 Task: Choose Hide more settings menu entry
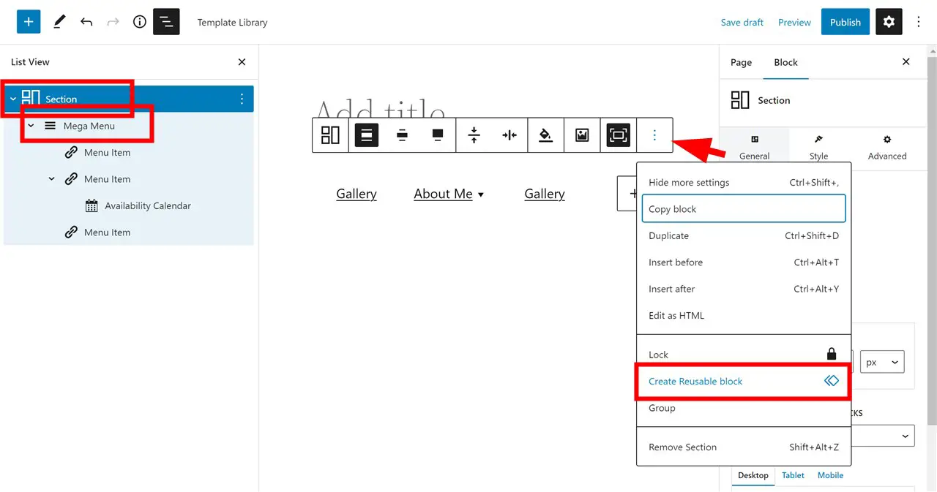(x=744, y=182)
